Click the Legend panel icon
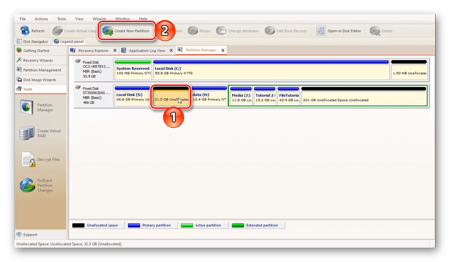The image size is (450, 262). tap(57, 41)
